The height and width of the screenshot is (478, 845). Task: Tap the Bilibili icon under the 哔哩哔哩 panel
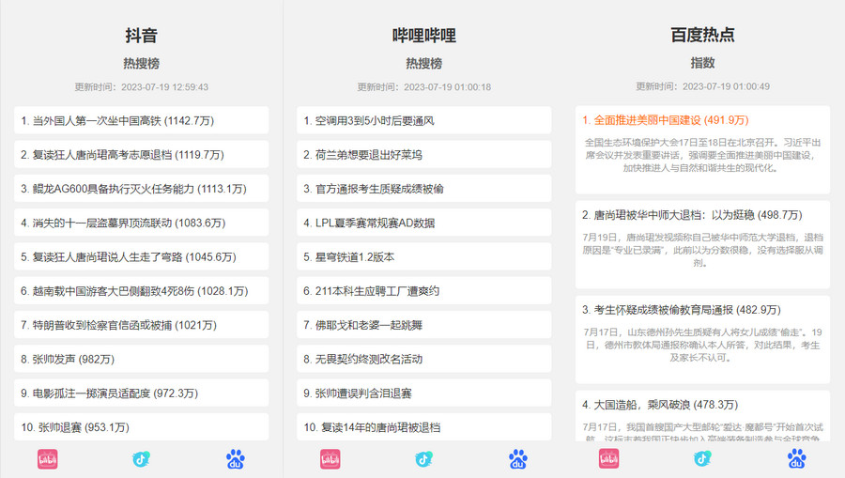pos(330,459)
